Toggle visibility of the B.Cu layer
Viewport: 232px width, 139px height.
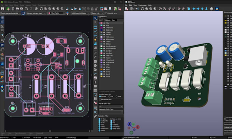click(104, 25)
